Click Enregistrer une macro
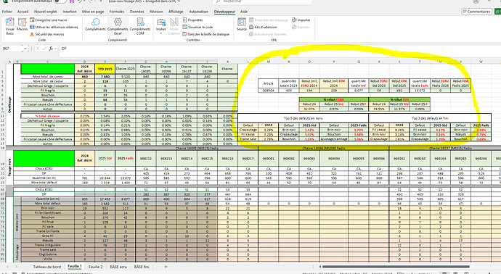501x274 pixels. (x=49, y=20)
